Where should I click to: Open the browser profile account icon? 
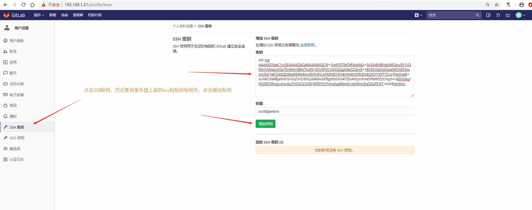click(x=521, y=5)
